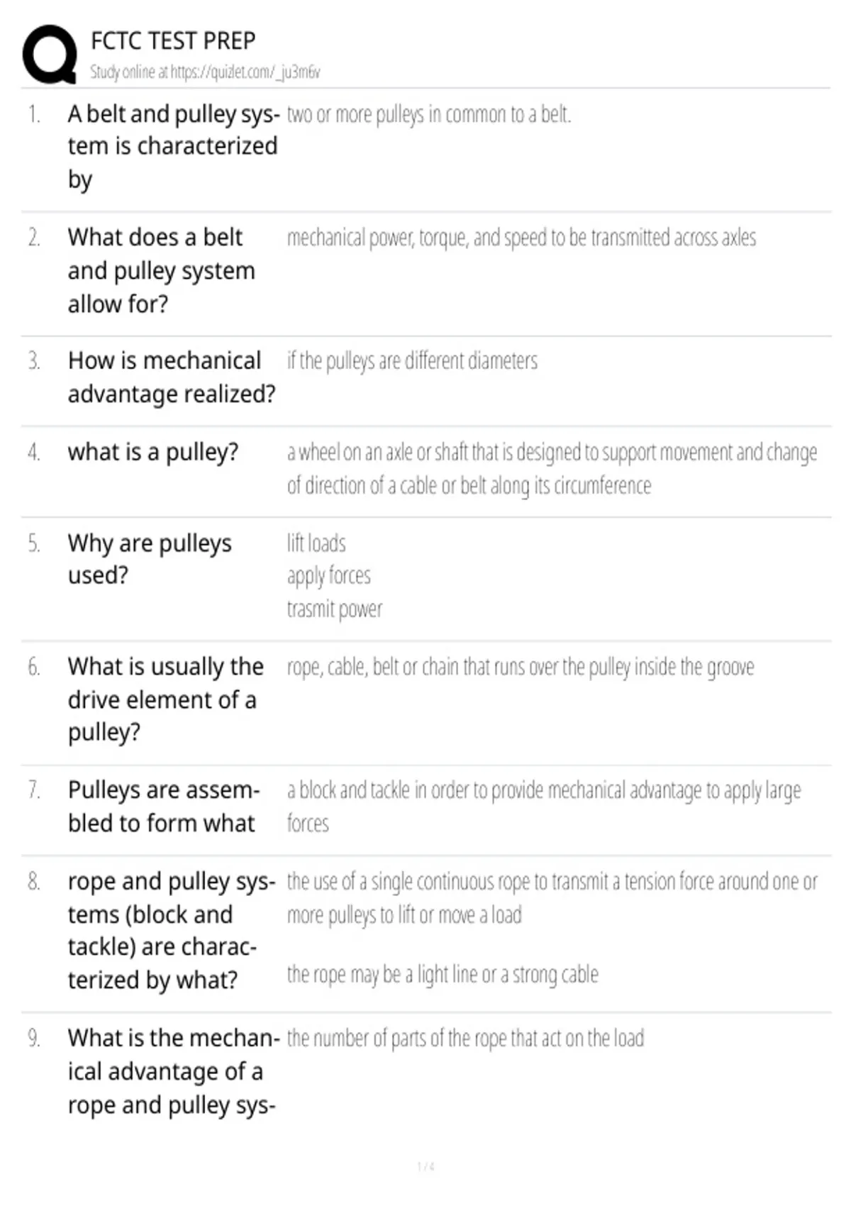Click the 'trasmit power' answer line

pyautogui.click(x=335, y=609)
